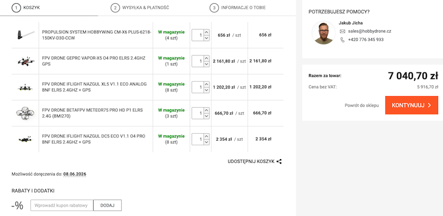This screenshot has height=216, width=443.
Task: Click W magazynie (1 szt) stock label
Action: pos(171,61)
